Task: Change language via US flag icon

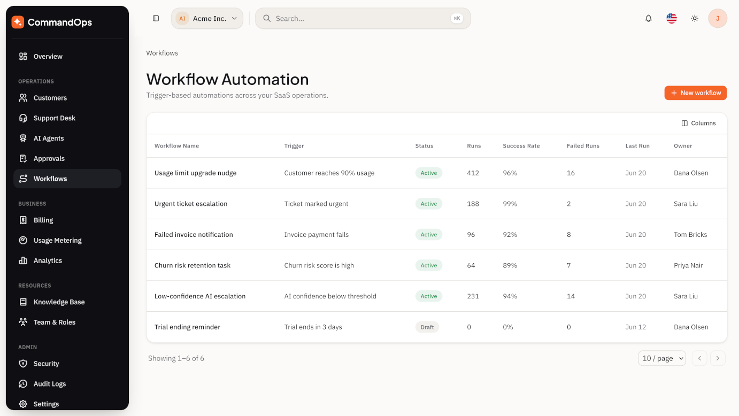Action: point(672,18)
